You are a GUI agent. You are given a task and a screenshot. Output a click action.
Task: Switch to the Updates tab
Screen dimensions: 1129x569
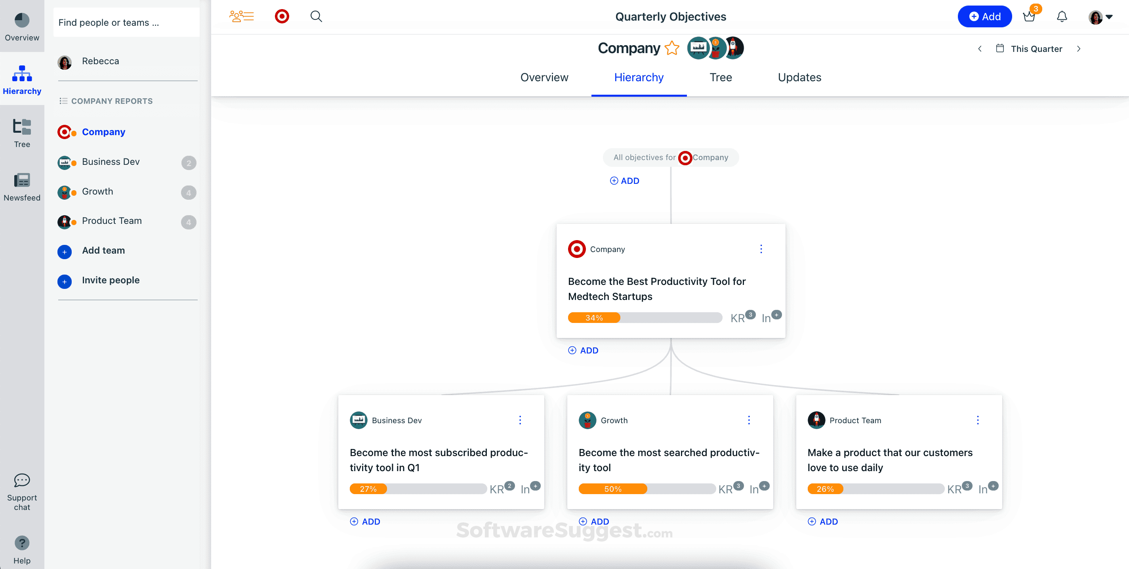pos(799,77)
